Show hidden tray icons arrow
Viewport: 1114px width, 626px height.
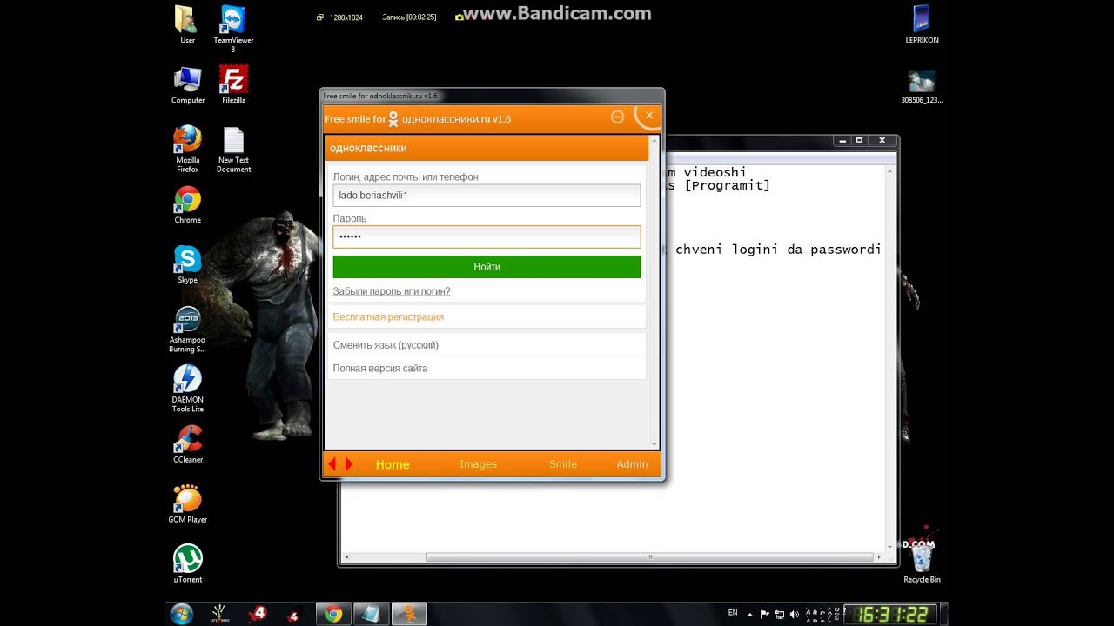coord(752,614)
